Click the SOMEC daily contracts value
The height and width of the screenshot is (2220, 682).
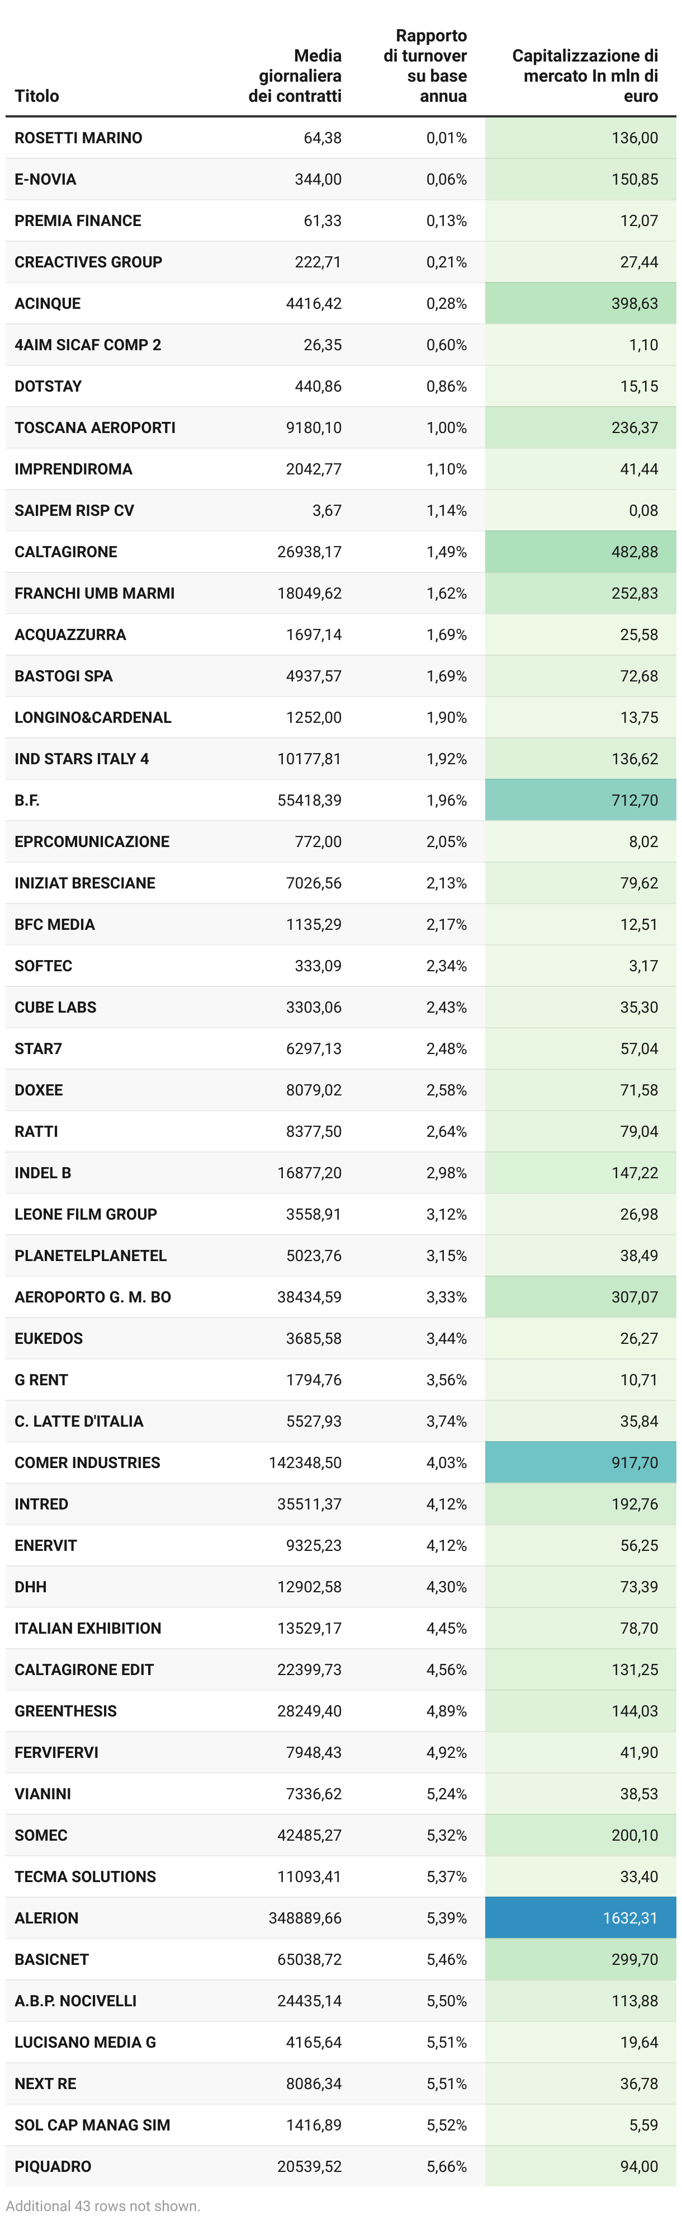[309, 1835]
